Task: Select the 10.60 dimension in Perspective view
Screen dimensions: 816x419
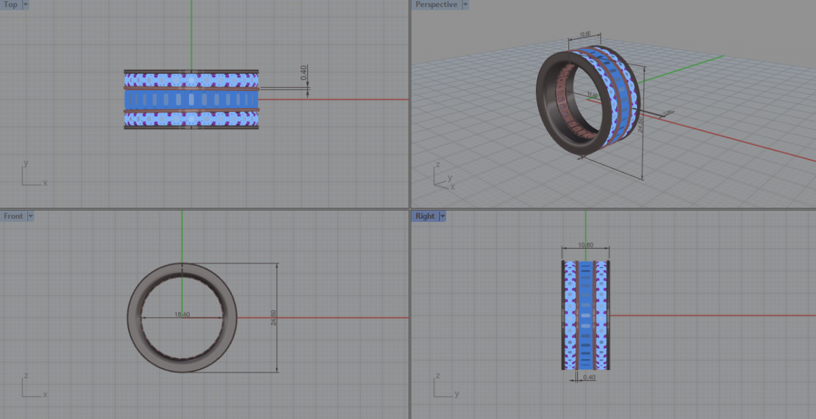Action: click(x=583, y=33)
